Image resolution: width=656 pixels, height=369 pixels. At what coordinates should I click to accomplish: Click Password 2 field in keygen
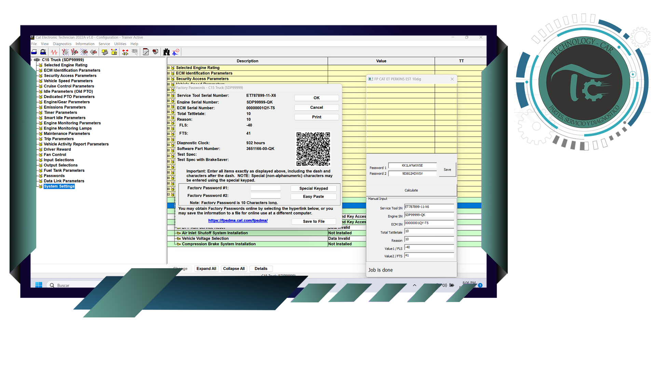tap(412, 174)
